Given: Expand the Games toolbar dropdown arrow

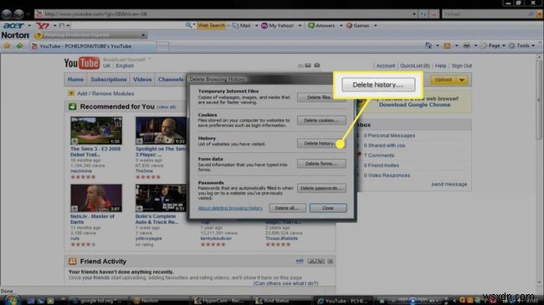Looking at the screenshot, I should pos(376,26).
